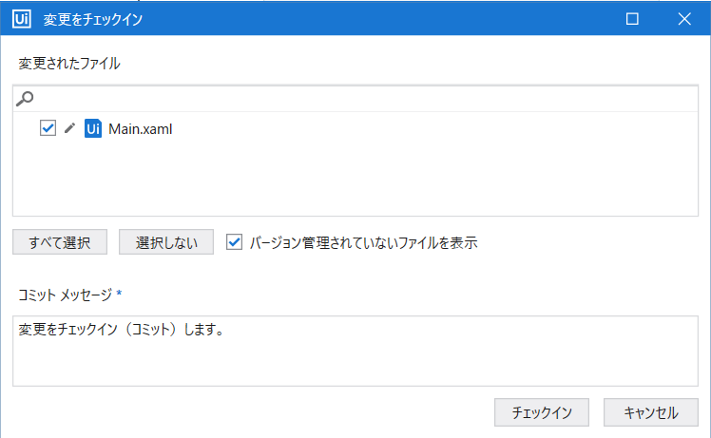Uncheck the Main.xaml file checkbox

(48, 128)
